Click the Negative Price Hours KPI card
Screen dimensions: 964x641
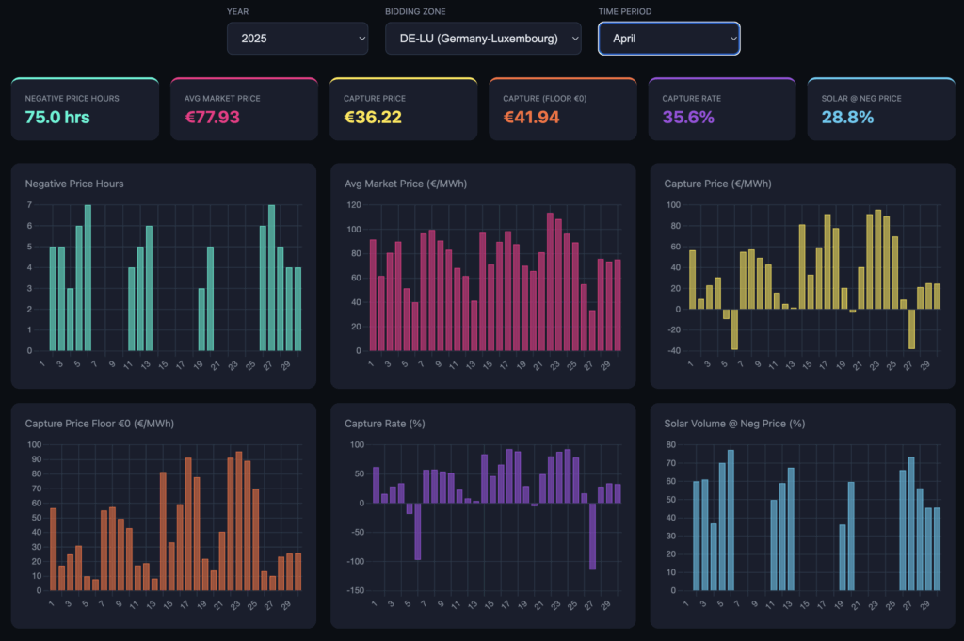tap(85, 109)
